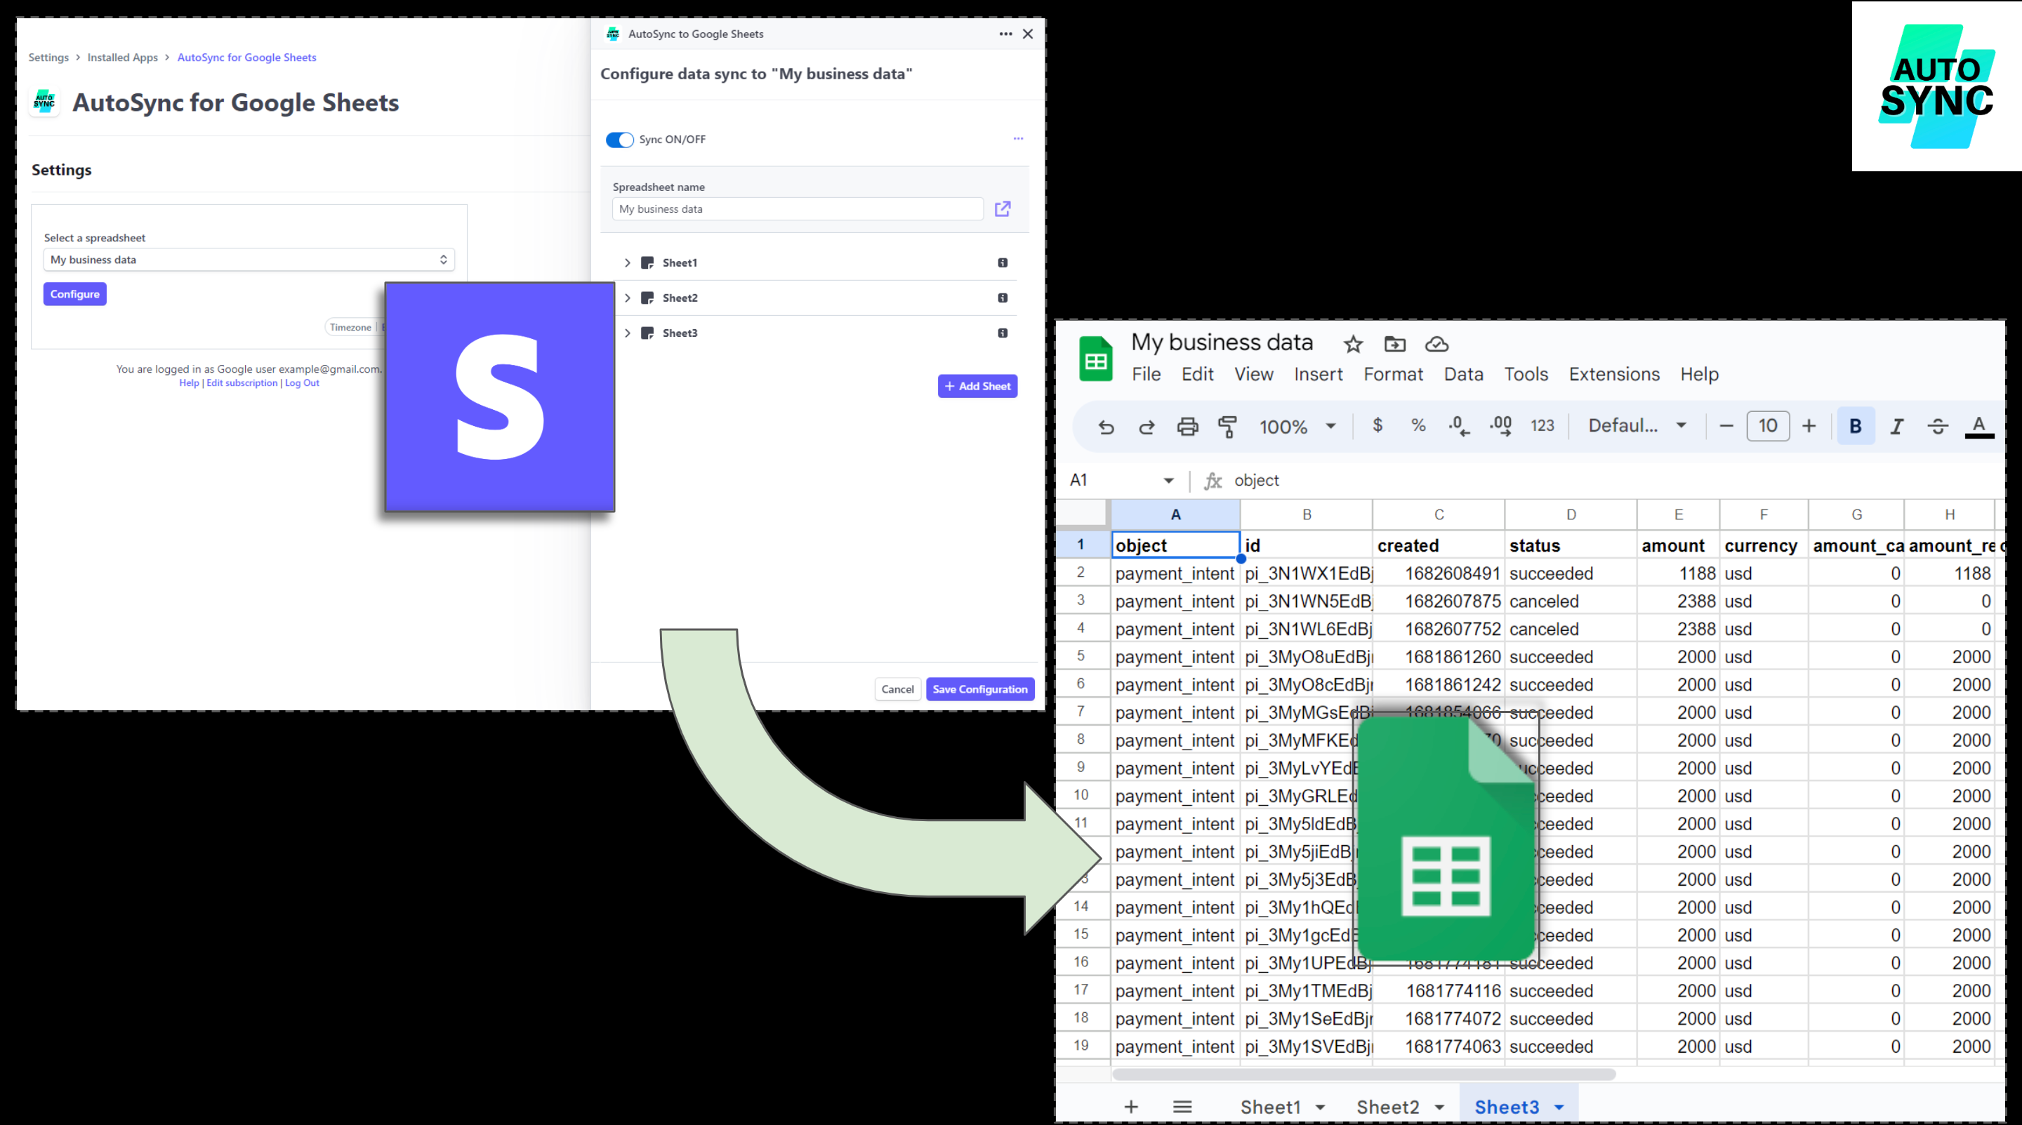Screen dimensions: 2022x1125
Task: Open the Sheet1 tab dropdown arrow
Action: (1320, 1107)
